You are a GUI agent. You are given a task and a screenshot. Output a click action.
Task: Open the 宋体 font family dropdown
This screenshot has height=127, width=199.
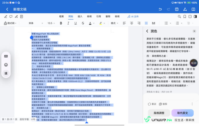[36, 23]
